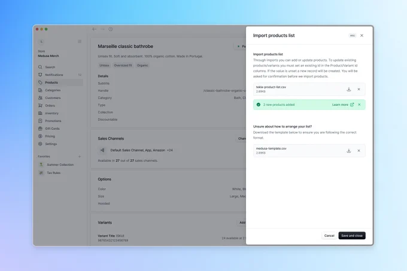Go to Categories section

pyautogui.click(x=60, y=90)
